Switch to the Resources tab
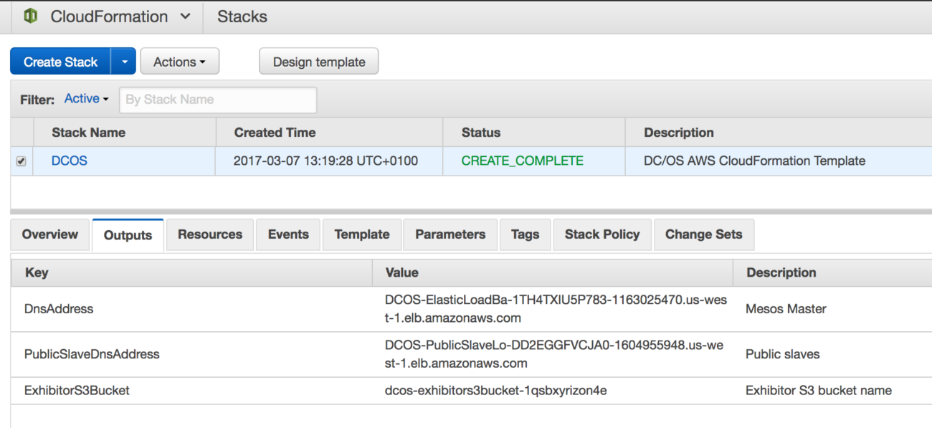The width and height of the screenshot is (932, 428). click(x=210, y=234)
